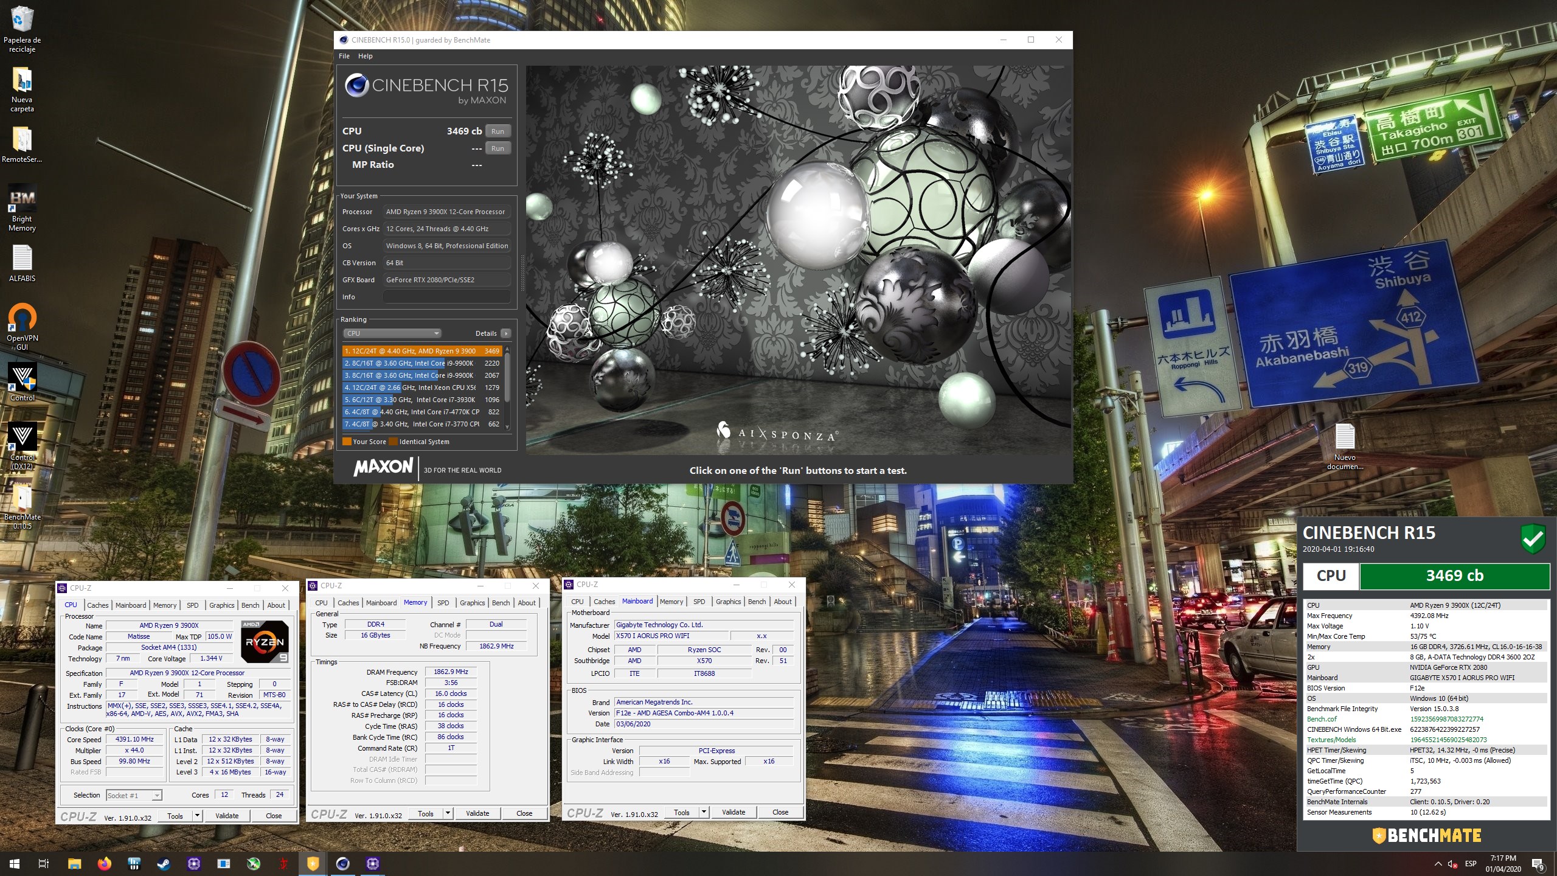Expand Tools dropdown arrow in middle CPU-Z
The height and width of the screenshot is (876, 1557).
[448, 813]
